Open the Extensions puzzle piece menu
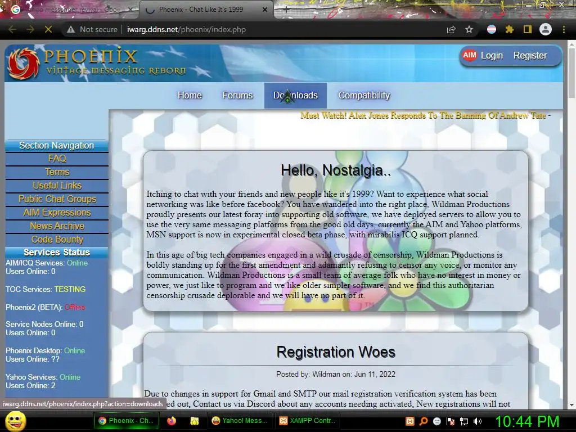The height and width of the screenshot is (432, 576). click(510, 29)
